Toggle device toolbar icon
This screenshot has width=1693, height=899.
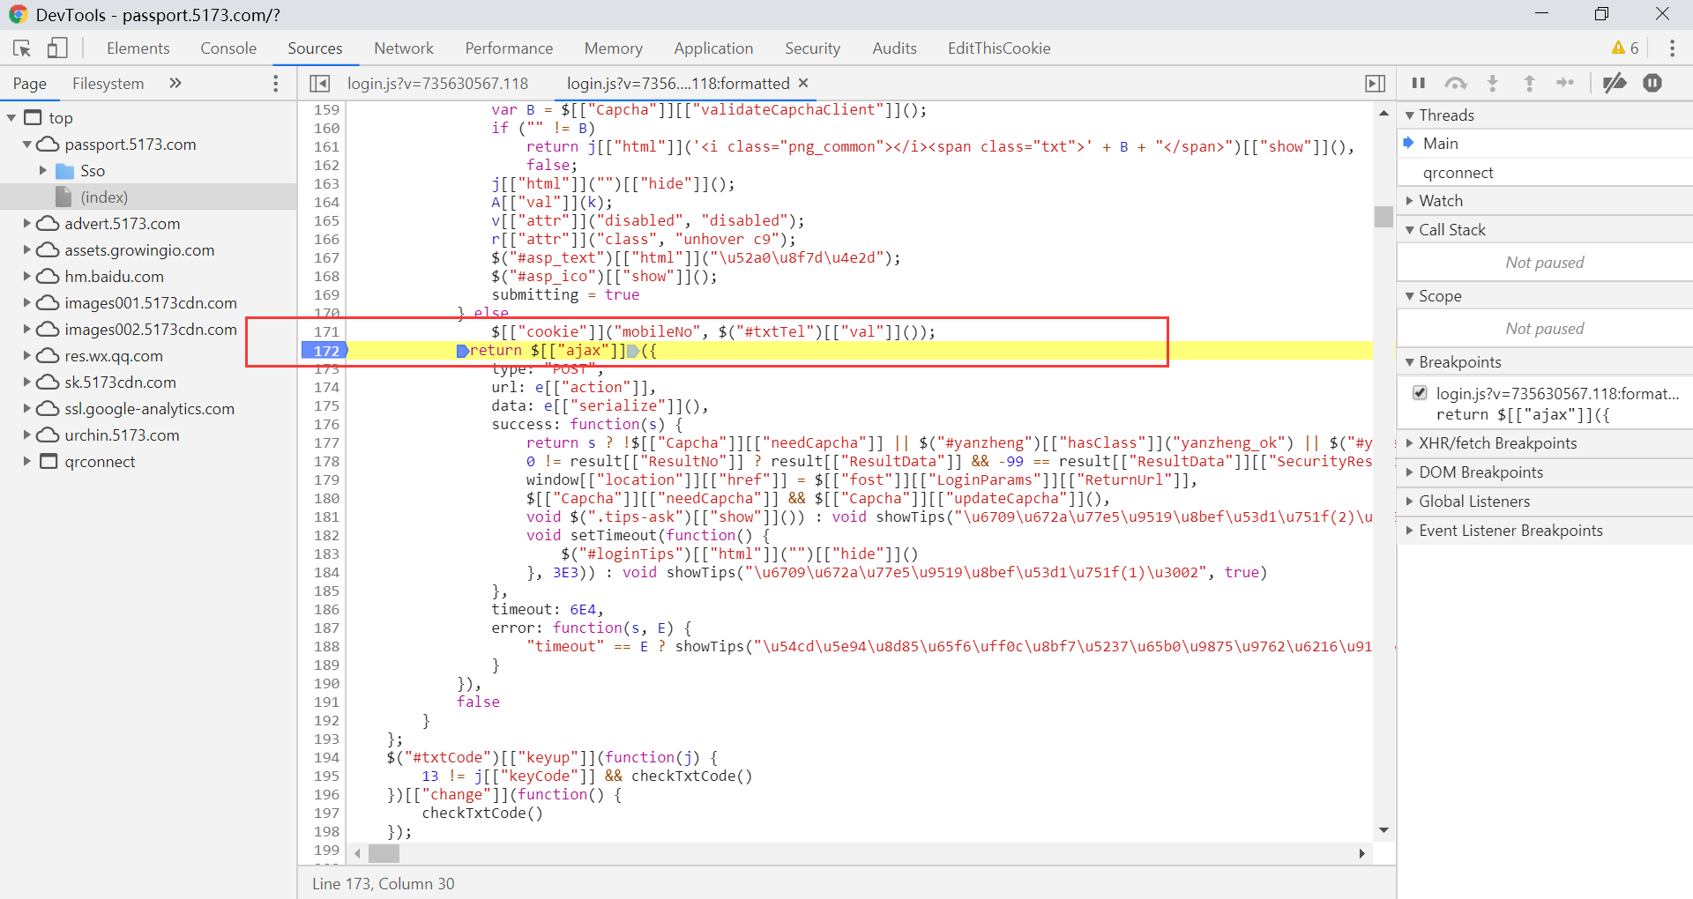[57, 48]
